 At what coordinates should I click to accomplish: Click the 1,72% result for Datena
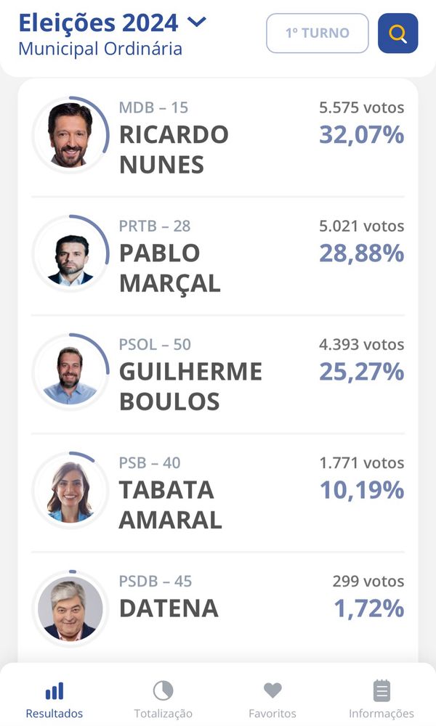point(369,609)
